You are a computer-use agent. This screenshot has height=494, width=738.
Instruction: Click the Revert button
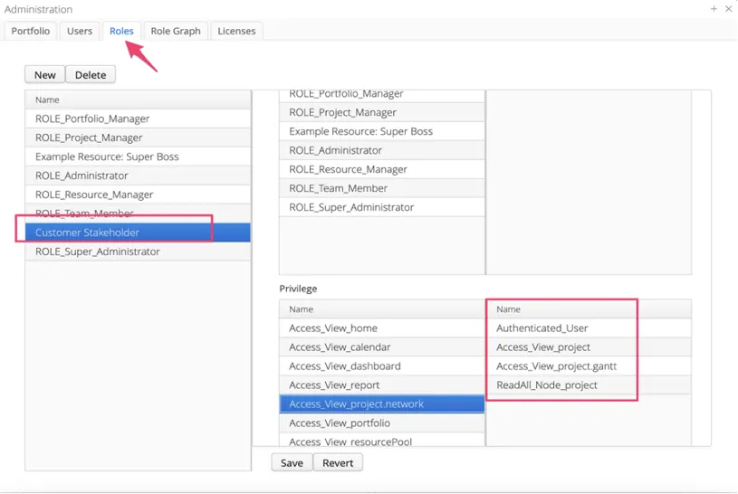point(338,463)
